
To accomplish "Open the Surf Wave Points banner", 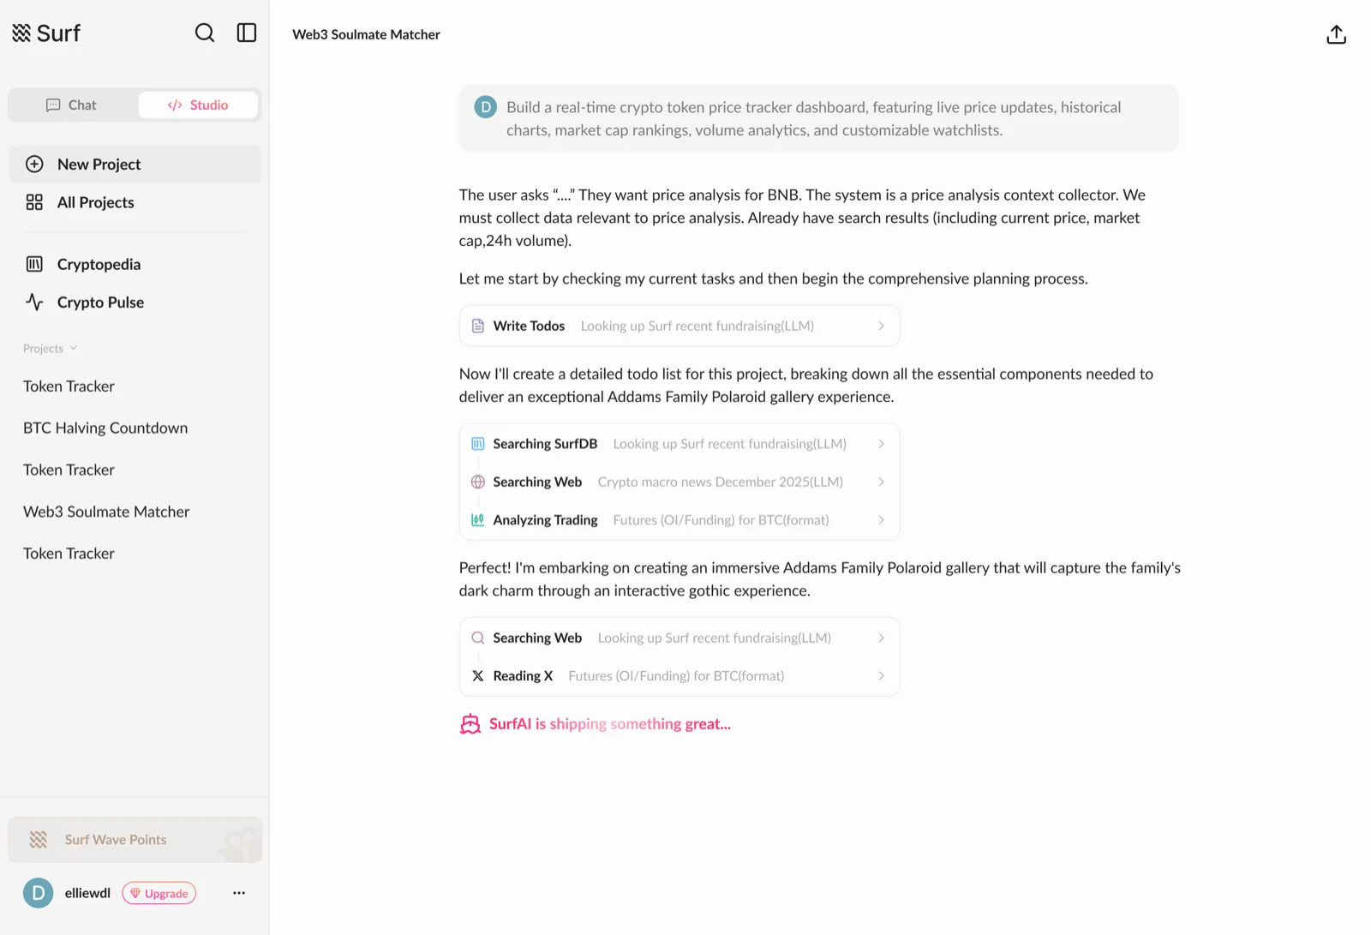I will pos(135,840).
